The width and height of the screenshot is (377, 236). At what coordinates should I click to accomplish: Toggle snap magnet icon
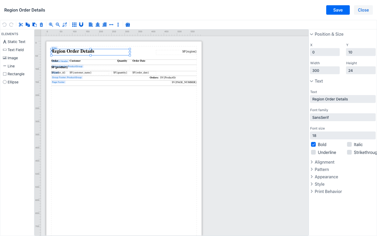coord(81,25)
